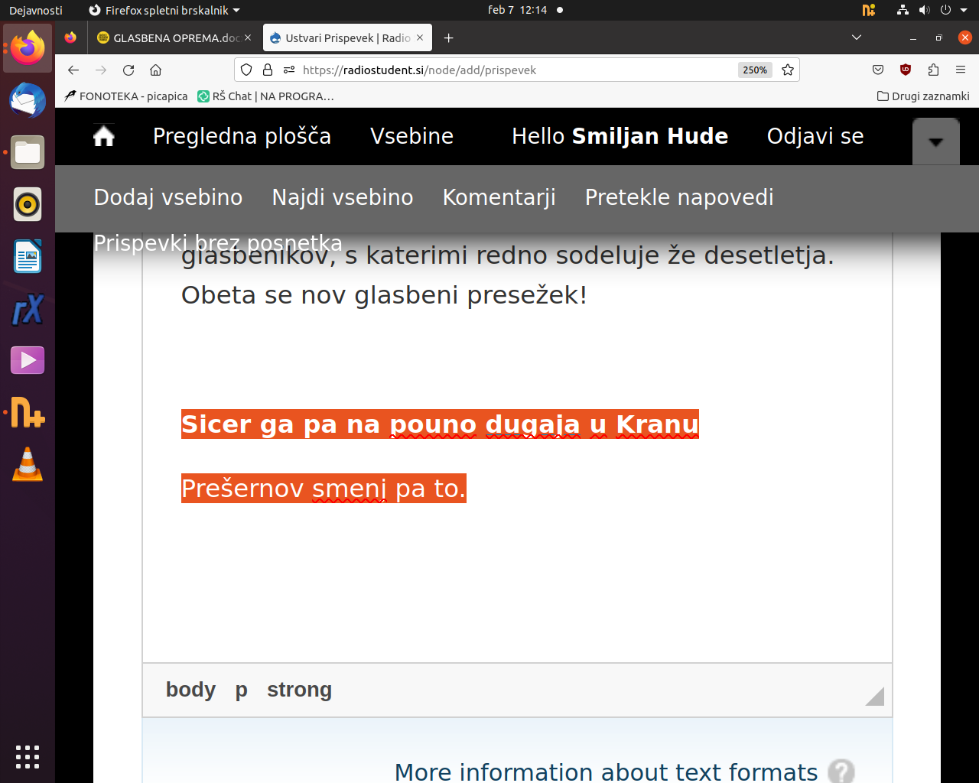Bookmark this page with star icon
This screenshot has height=783, width=979.
coord(788,70)
